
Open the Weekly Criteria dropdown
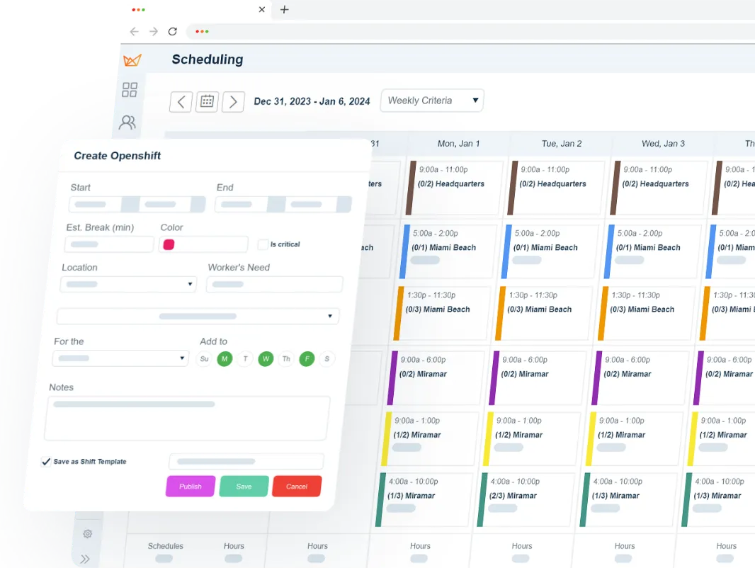tap(432, 101)
